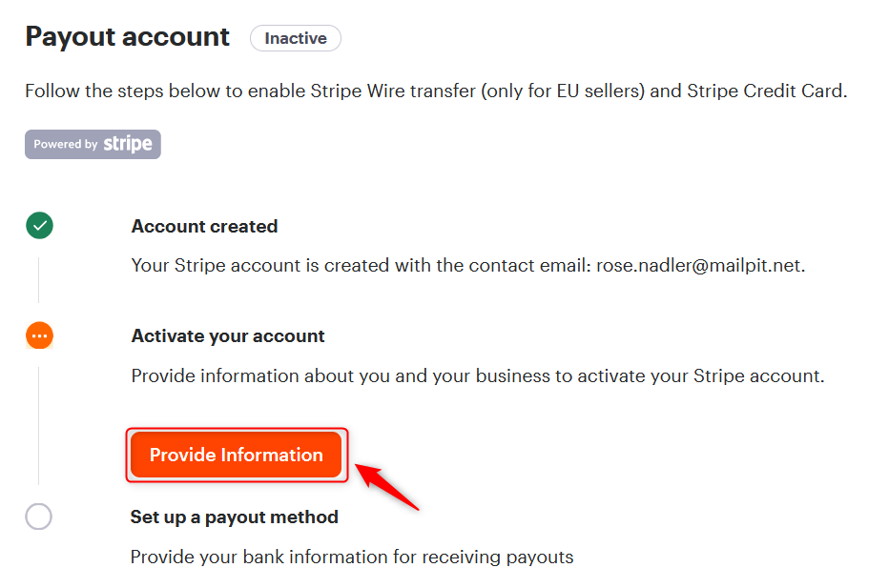Click the green checkmark step icon

40,226
